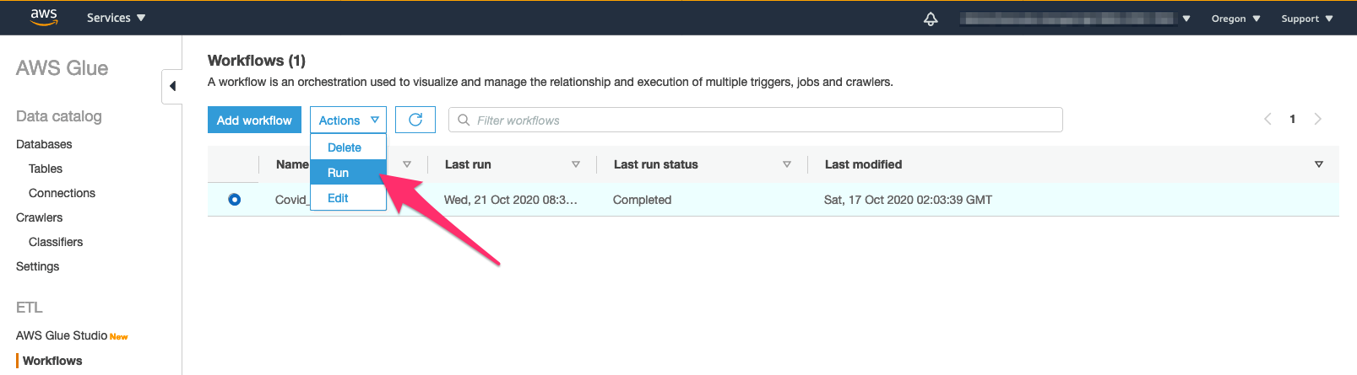This screenshot has height=375, width=1357.
Task: Open Databases in sidebar
Action: (x=44, y=144)
